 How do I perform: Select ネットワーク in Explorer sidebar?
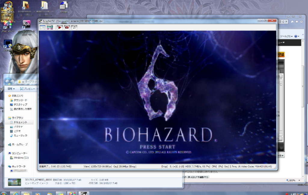pos(17,166)
